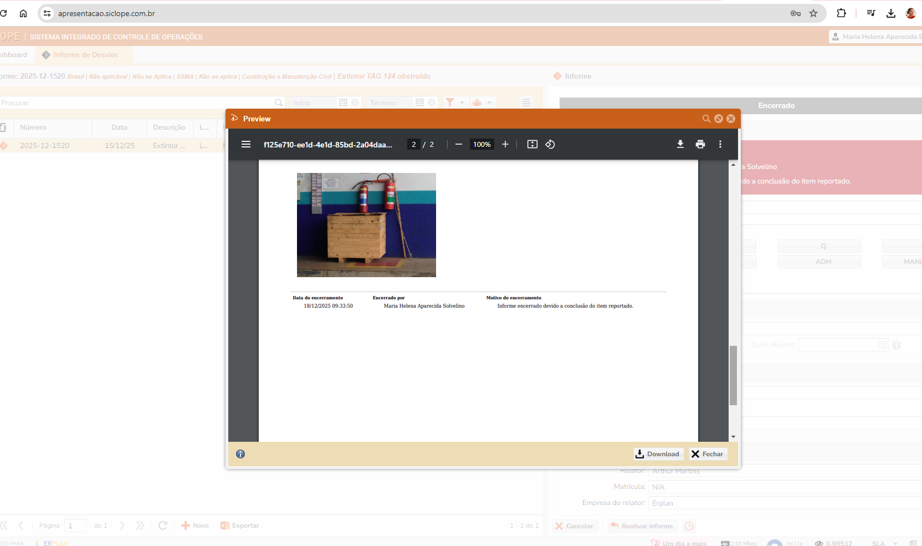
Task: Click the PDF toolbar download icon
Action: coord(680,145)
